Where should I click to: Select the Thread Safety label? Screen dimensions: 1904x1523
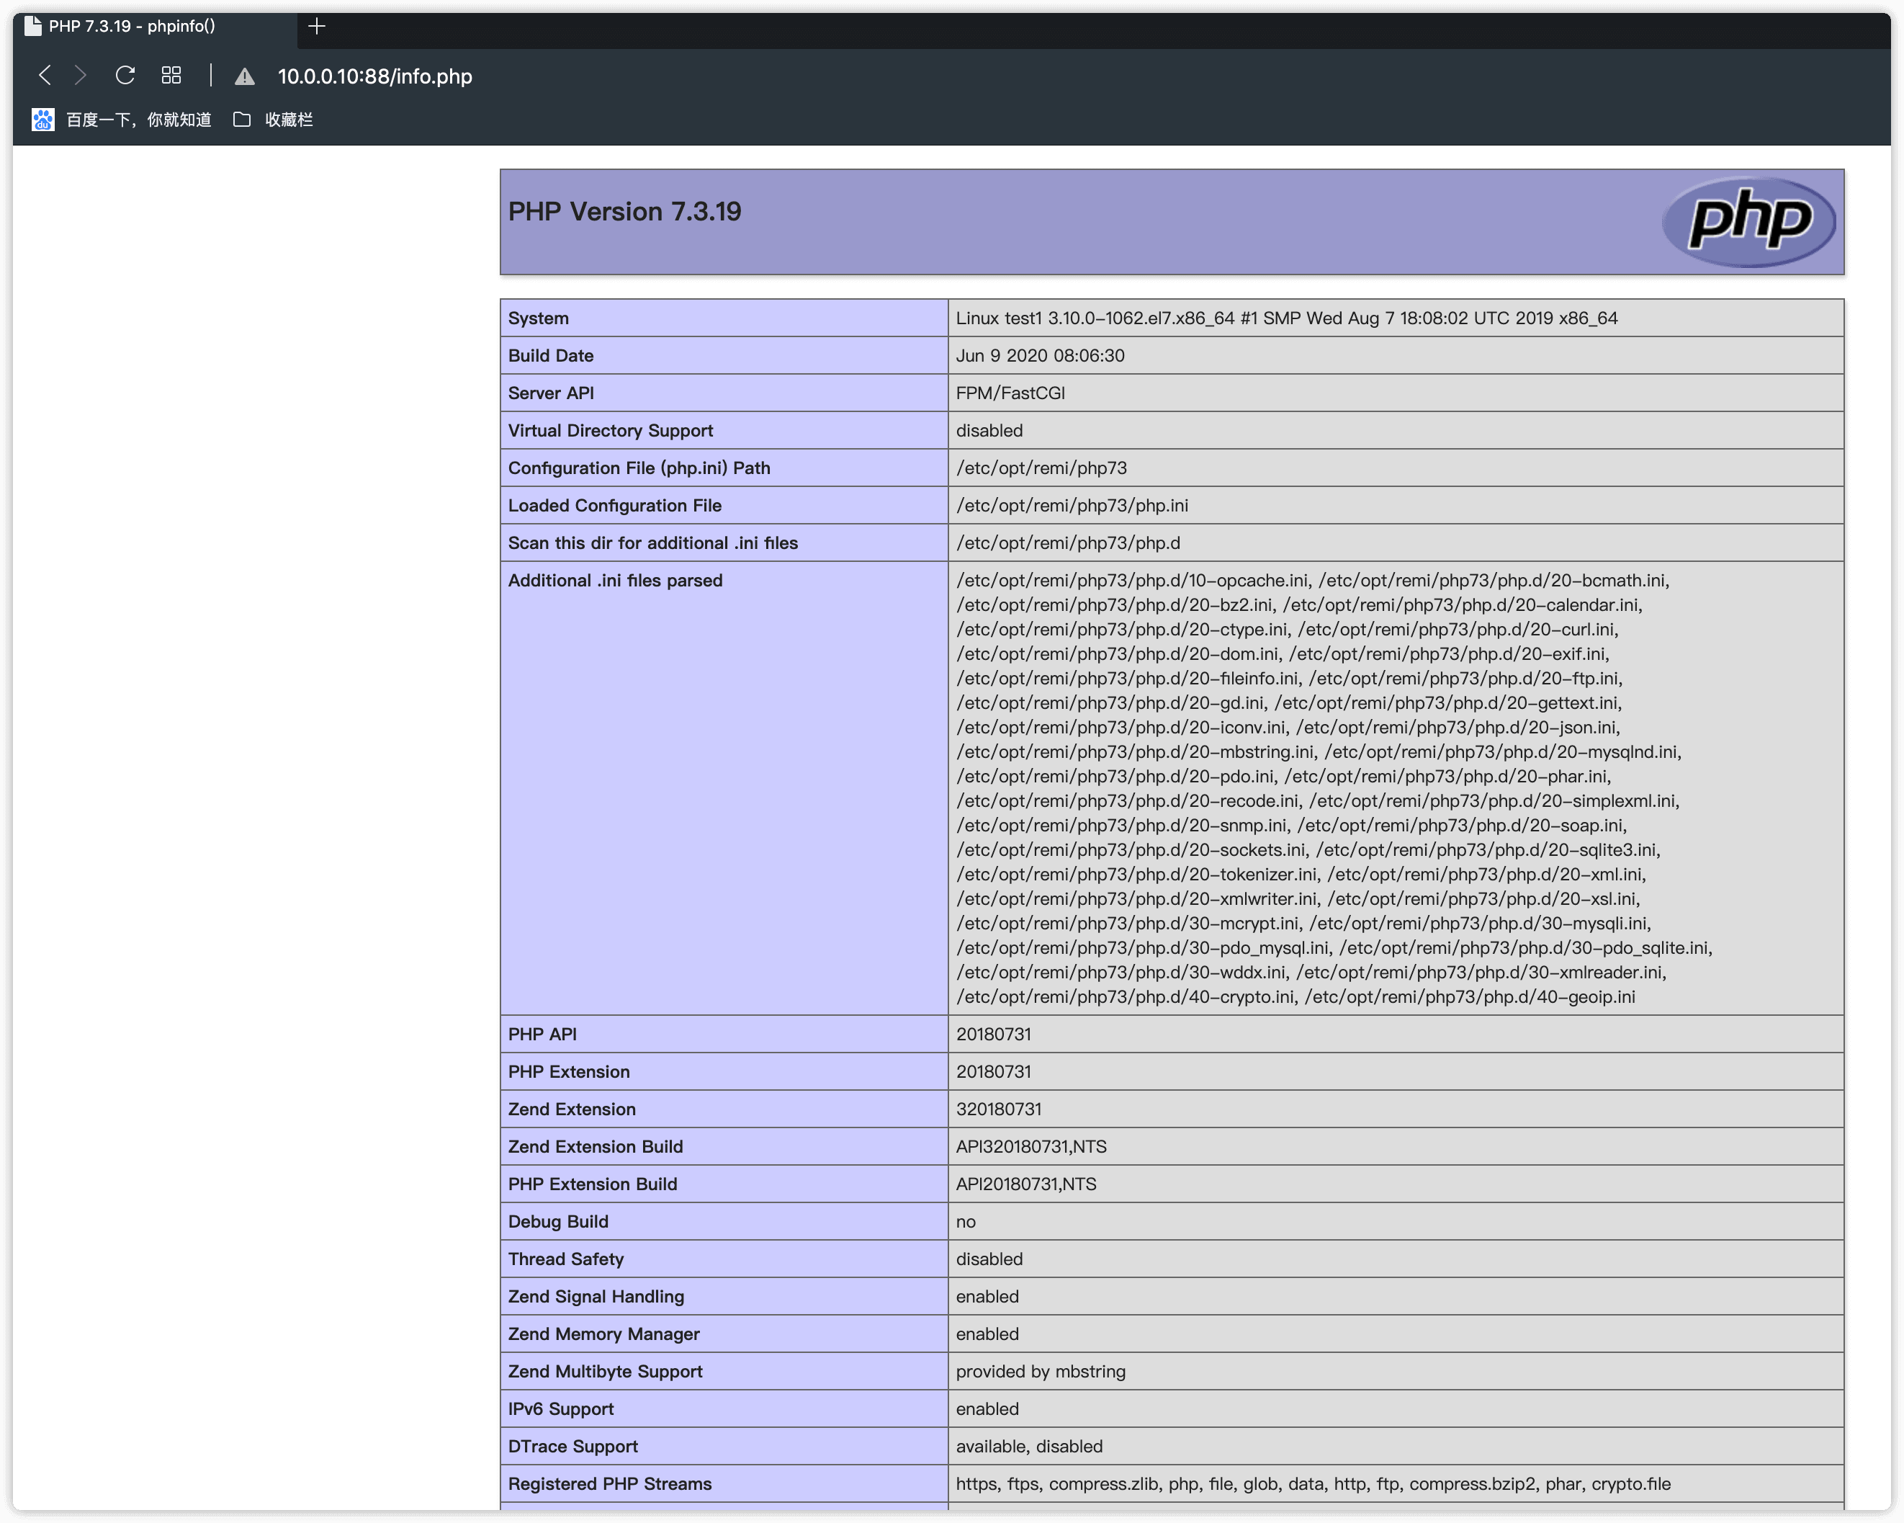[x=565, y=1260]
